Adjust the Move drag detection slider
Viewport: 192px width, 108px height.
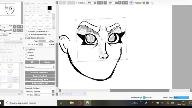coord(46,41)
